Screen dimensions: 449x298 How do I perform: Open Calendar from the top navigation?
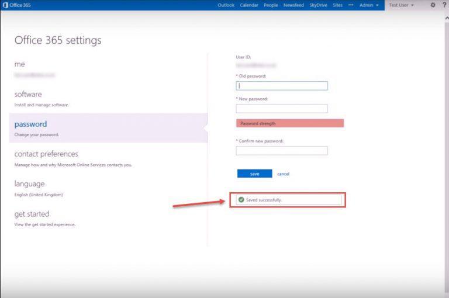click(249, 5)
